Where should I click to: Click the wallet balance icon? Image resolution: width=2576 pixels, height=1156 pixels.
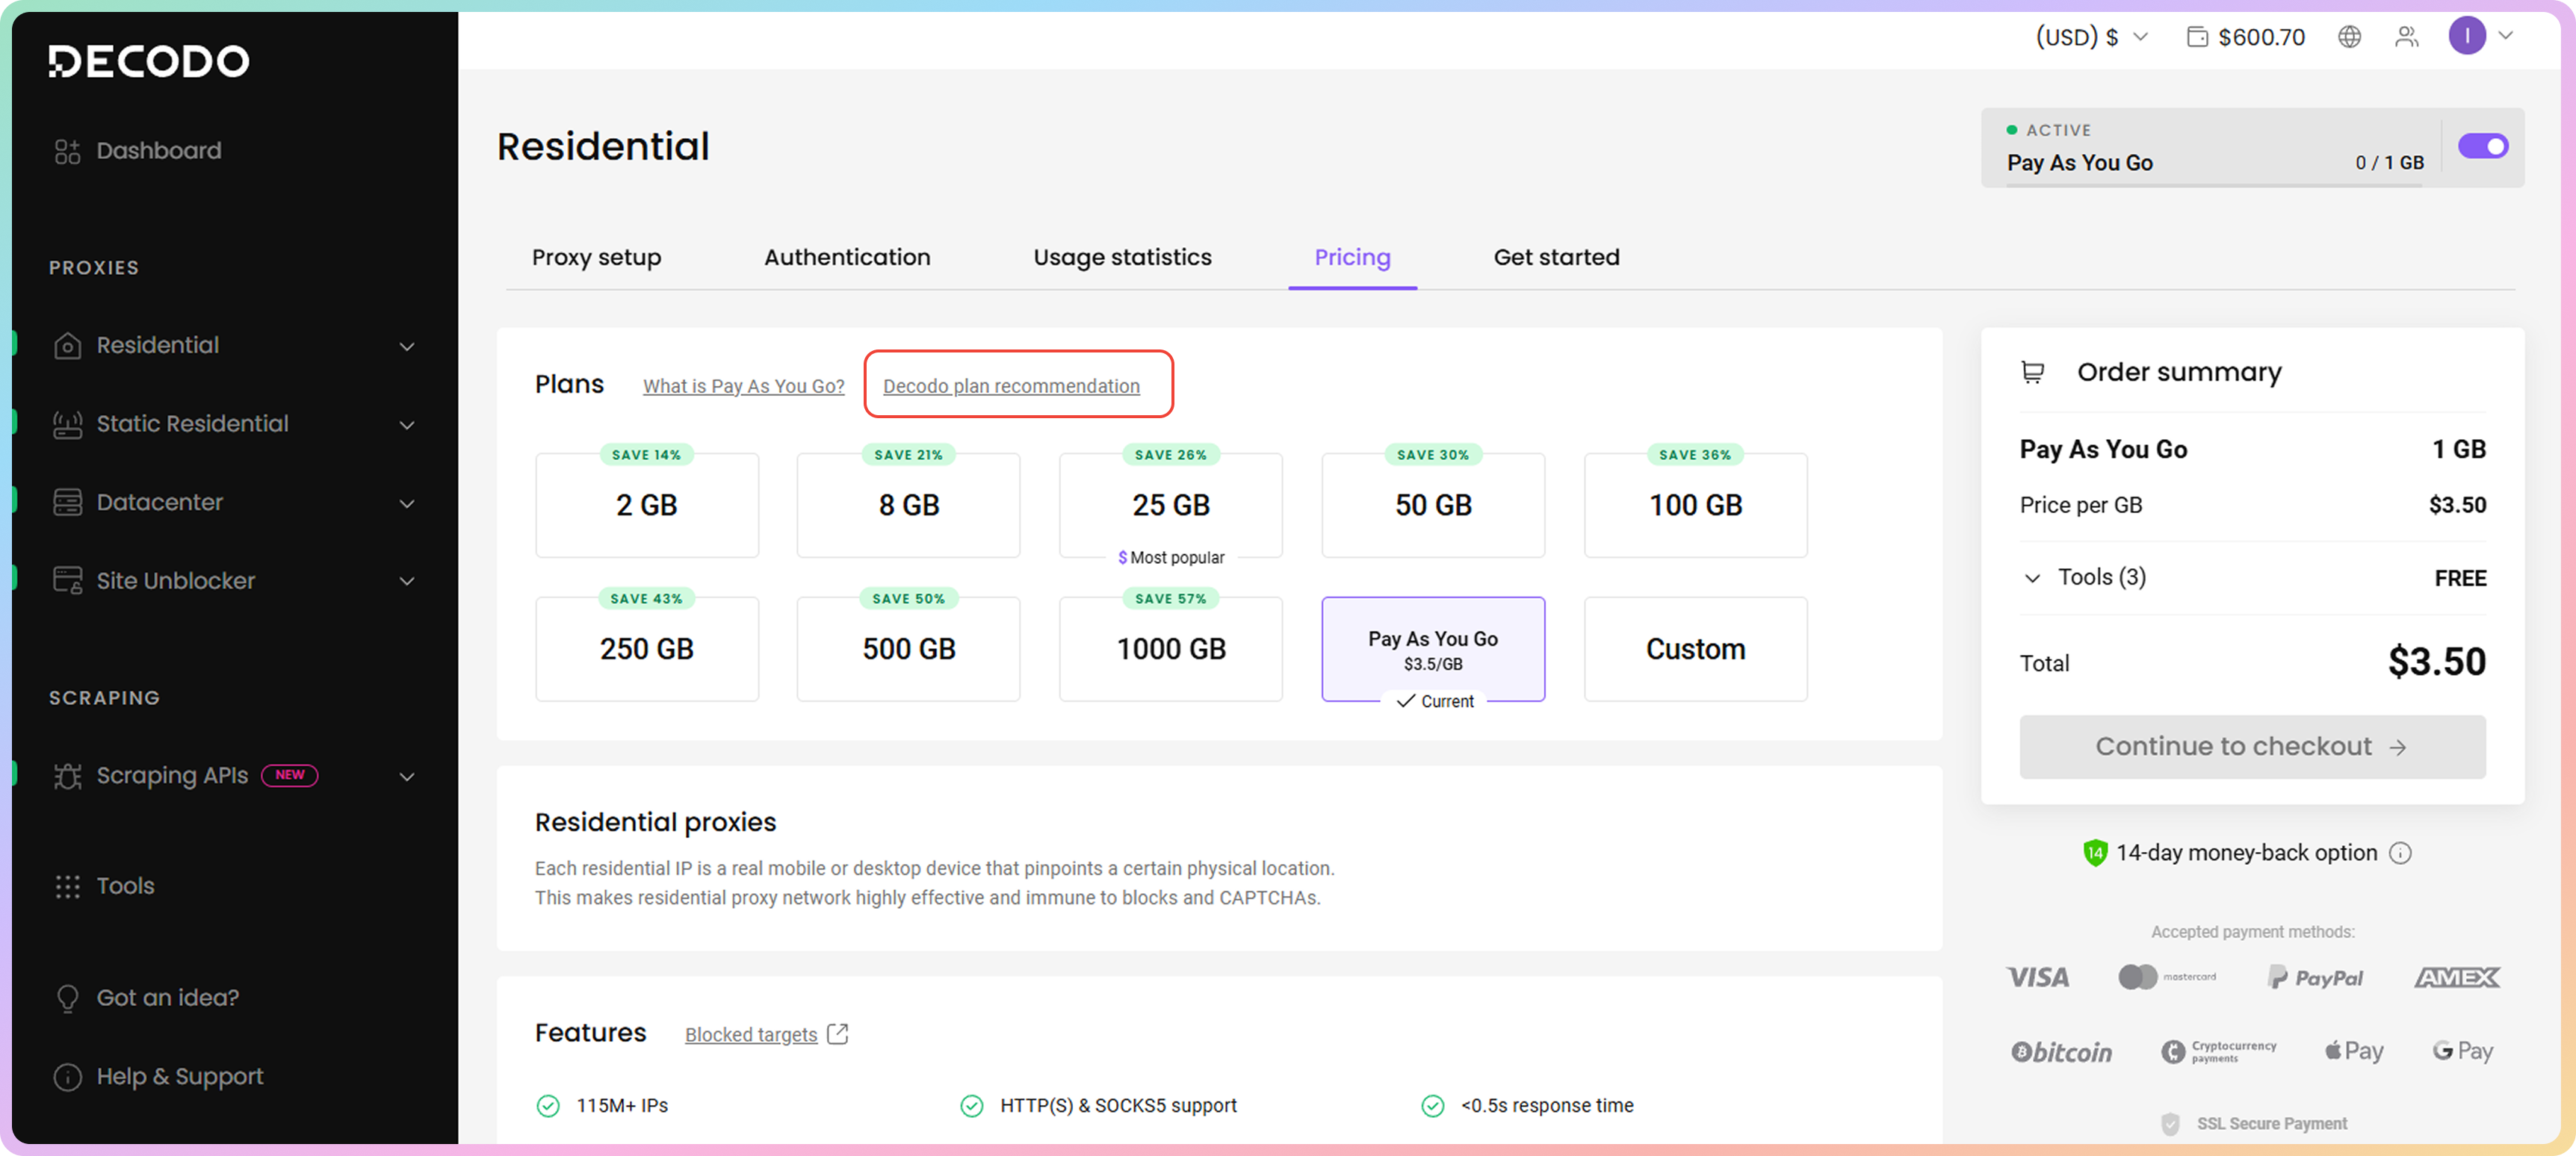point(2197,37)
